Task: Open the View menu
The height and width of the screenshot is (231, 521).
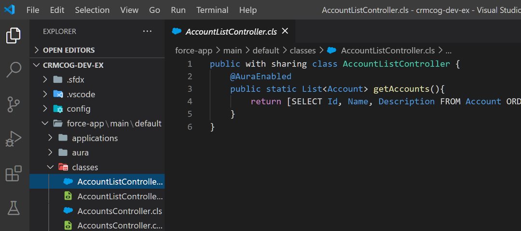Action: (x=129, y=10)
